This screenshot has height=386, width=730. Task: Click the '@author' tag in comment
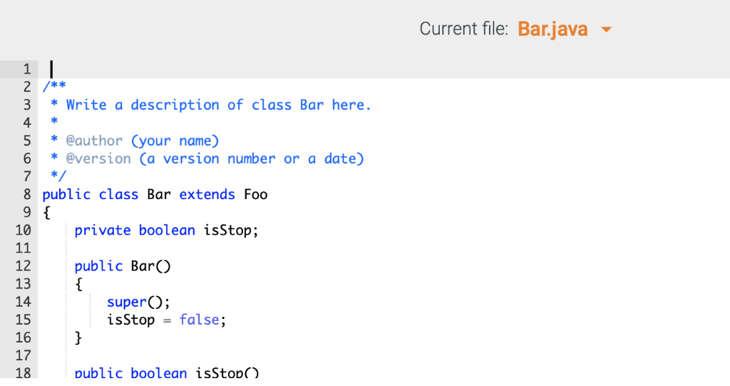94,141
